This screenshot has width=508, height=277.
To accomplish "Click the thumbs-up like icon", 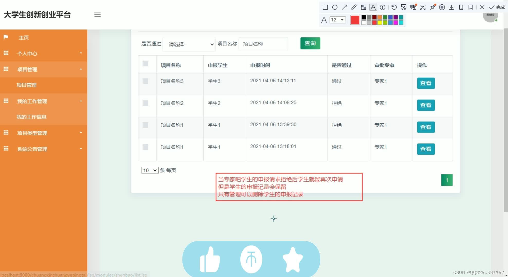I will pyautogui.click(x=210, y=259).
